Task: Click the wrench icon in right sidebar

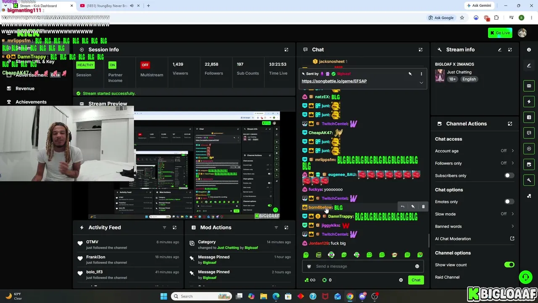Action: 529,180
